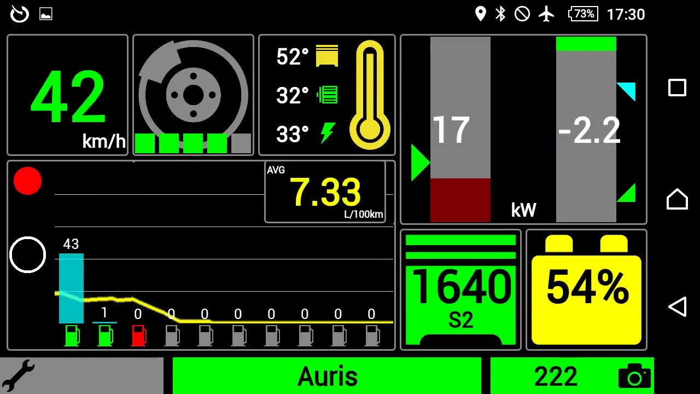Tap the cyan consumption bar labeled 43

[71, 288]
